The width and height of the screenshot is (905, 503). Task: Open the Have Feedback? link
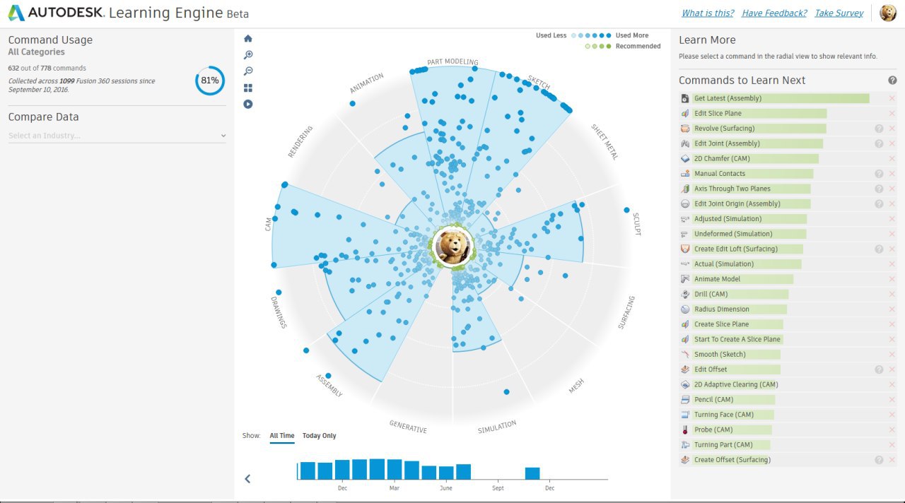774,13
